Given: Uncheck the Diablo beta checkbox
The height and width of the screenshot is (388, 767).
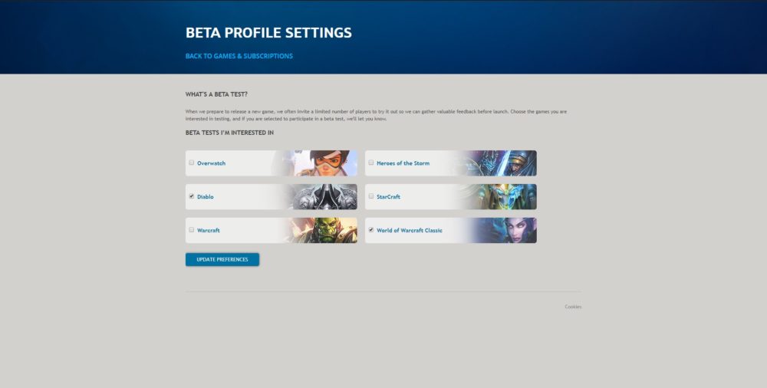Looking at the screenshot, I should (x=192, y=196).
